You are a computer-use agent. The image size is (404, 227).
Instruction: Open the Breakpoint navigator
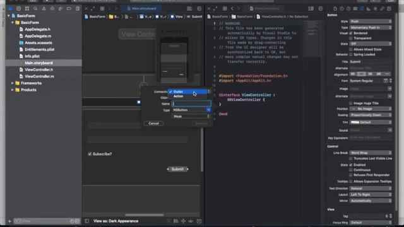69,8
